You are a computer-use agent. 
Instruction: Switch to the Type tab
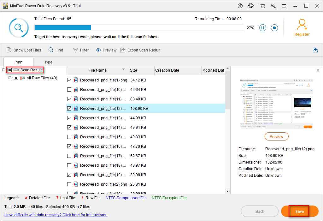[x=48, y=62]
